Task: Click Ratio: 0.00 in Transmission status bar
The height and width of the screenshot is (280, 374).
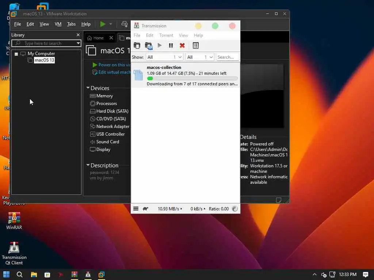Action: pos(218,209)
